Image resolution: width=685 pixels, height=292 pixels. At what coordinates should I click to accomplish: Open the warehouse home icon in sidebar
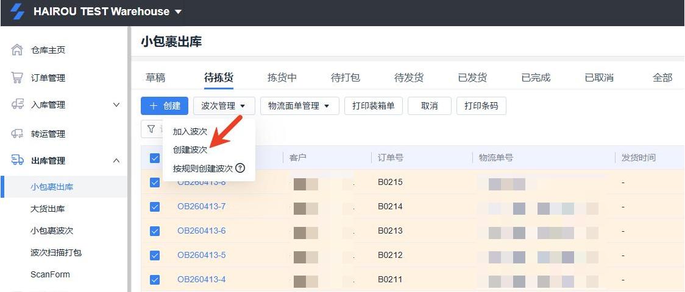pyautogui.click(x=17, y=50)
